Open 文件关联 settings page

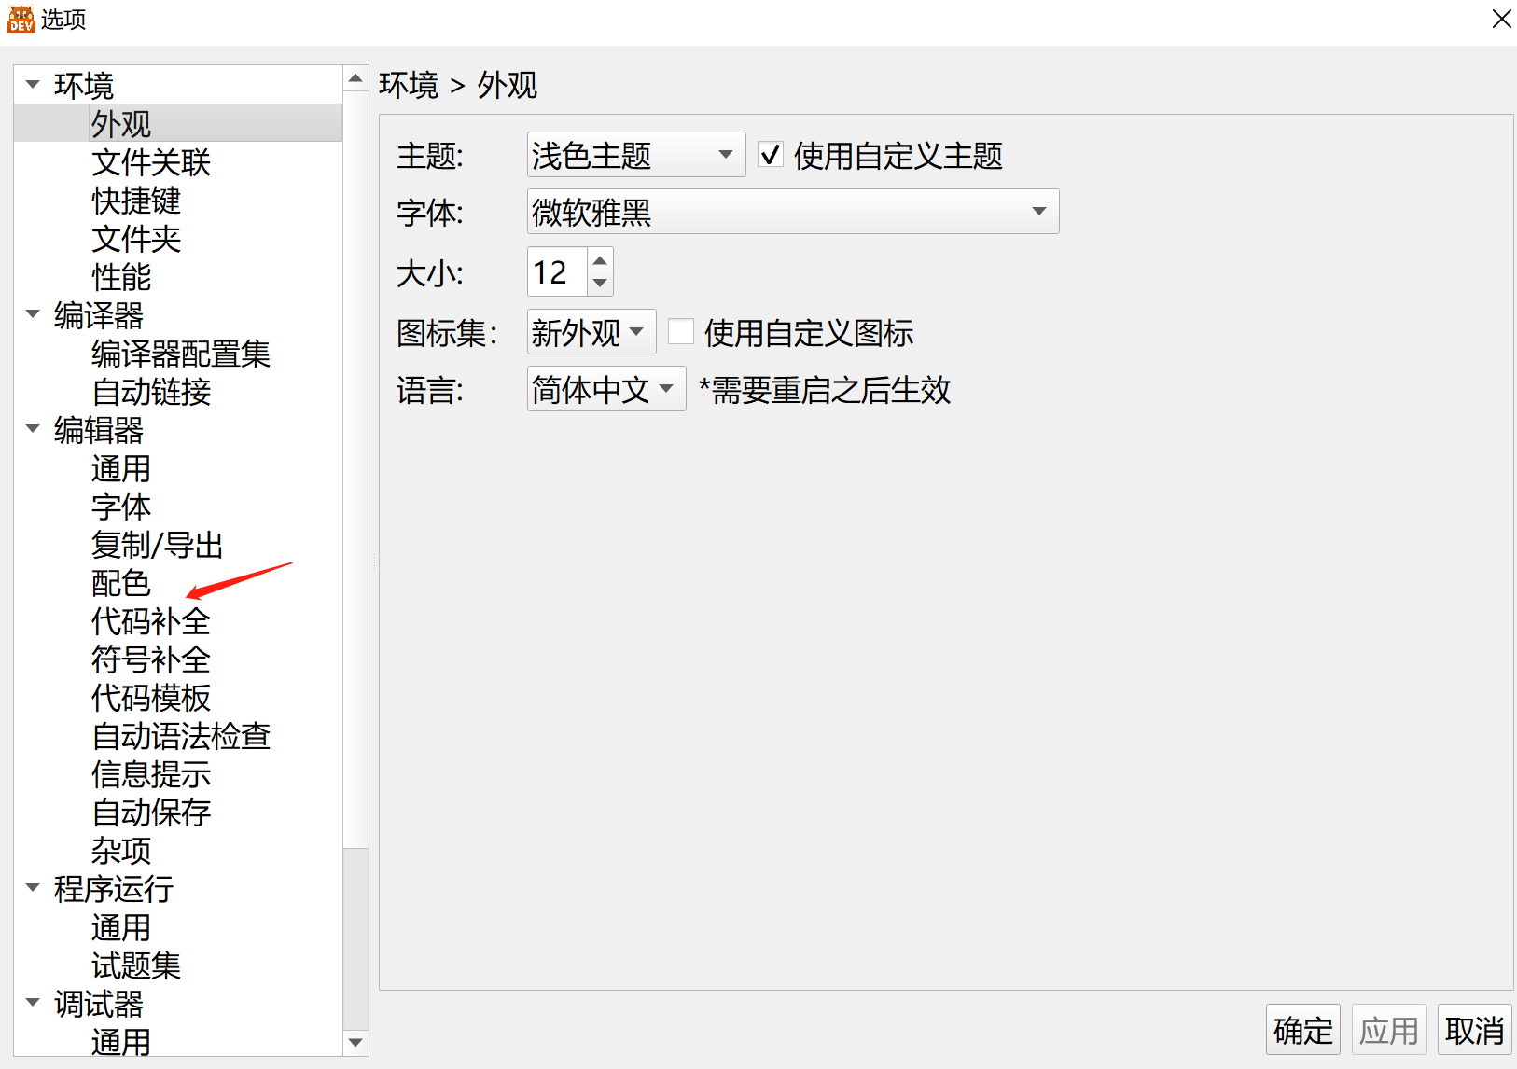coord(151,161)
